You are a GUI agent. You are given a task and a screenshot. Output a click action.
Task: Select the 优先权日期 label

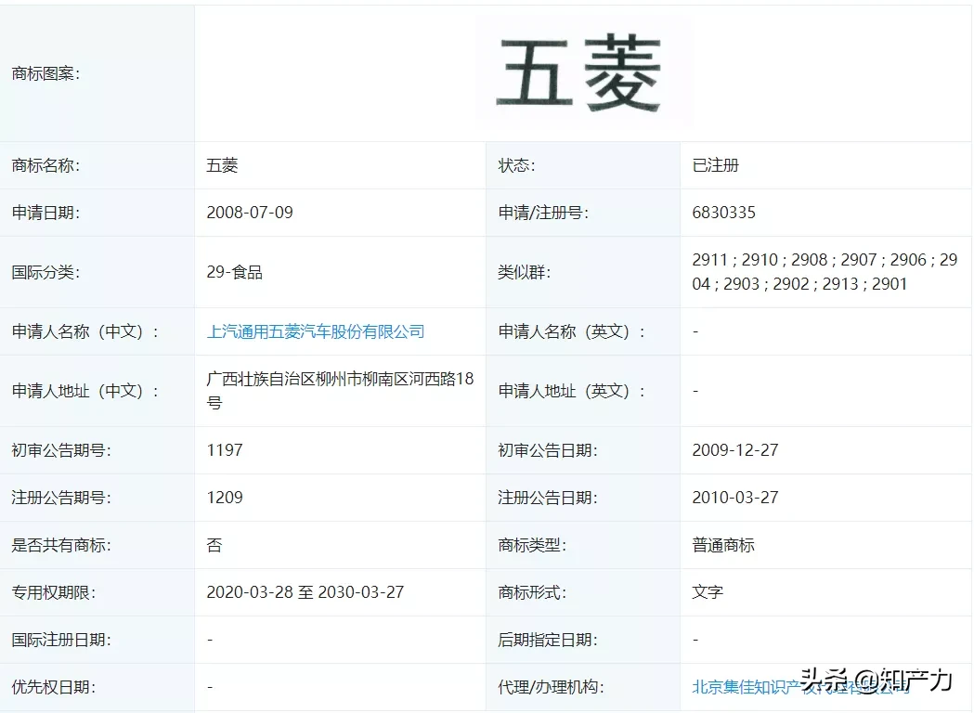pos(54,687)
